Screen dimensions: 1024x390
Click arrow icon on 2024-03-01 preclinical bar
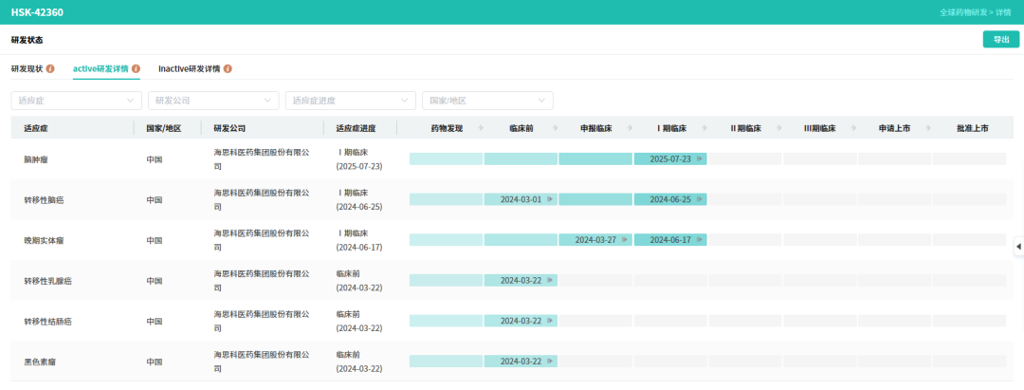pyautogui.click(x=550, y=199)
